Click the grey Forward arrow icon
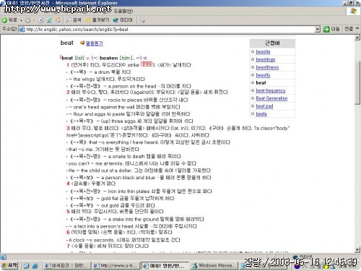This screenshot has width=361, height=271. (x=27, y=20)
